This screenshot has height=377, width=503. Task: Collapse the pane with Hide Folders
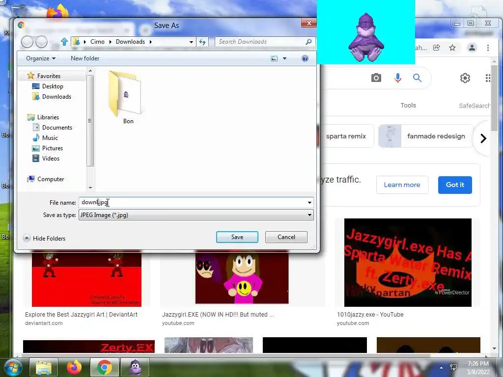click(x=45, y=239)
